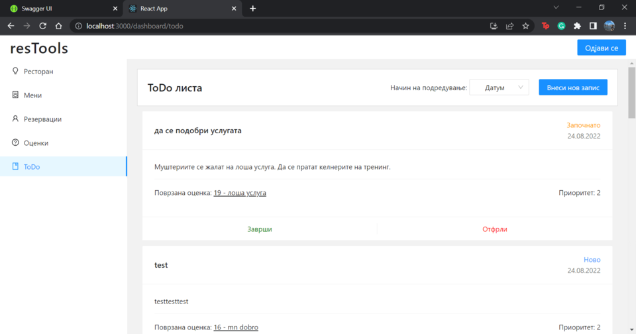The width and height of the screenshot is (636, 334).
Task: Open the Grammarly extension icon
Action: click(x=561, y=26)
